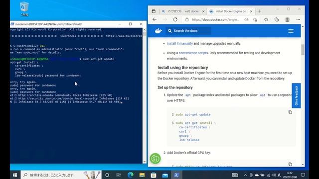Click the taskbar search box
Image resolution: width=319 pixels, height=179 pixels.
tap(61, 175)
